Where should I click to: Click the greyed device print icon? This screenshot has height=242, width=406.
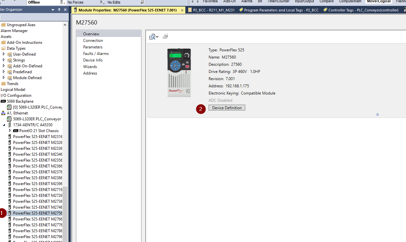pyautogui.click(x=165, y=37)
